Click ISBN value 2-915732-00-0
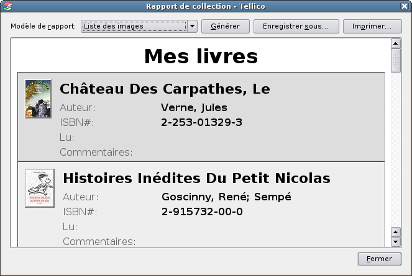Image resolution: width=412 pixels, height=276 pixels. click(202, 211)
